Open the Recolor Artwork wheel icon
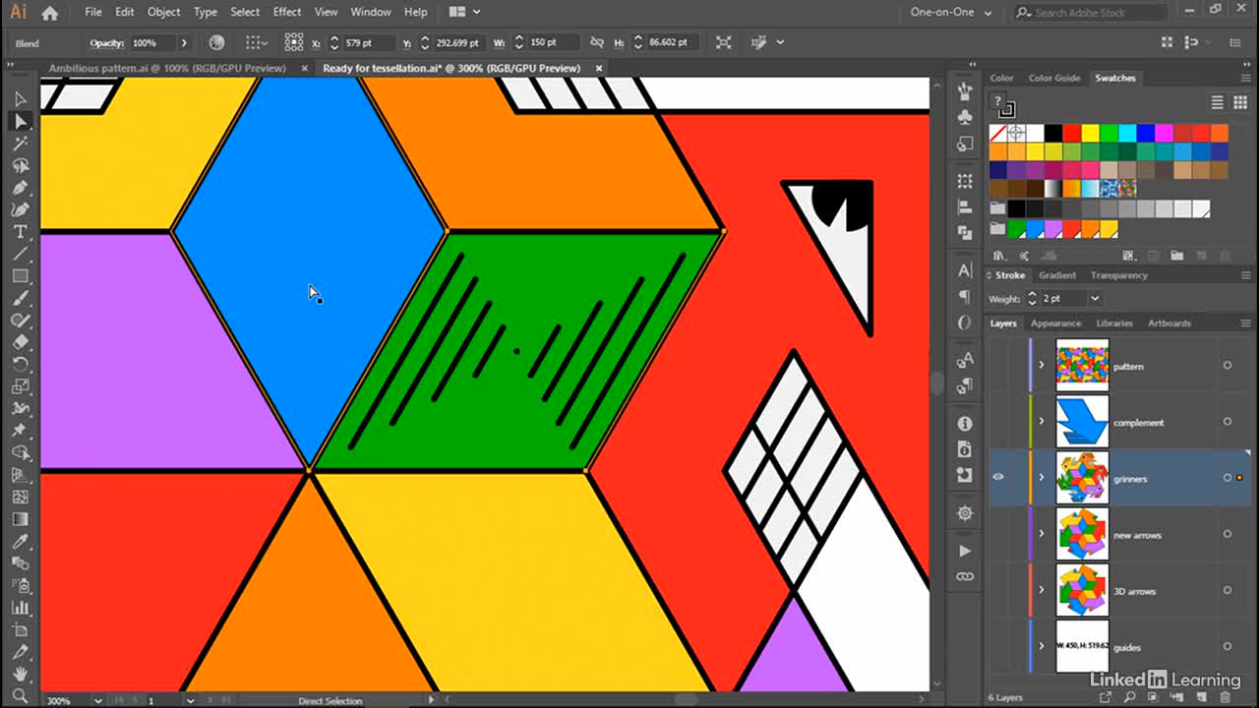The width and height of the screenshot is (1259, 708). [217, 42]
